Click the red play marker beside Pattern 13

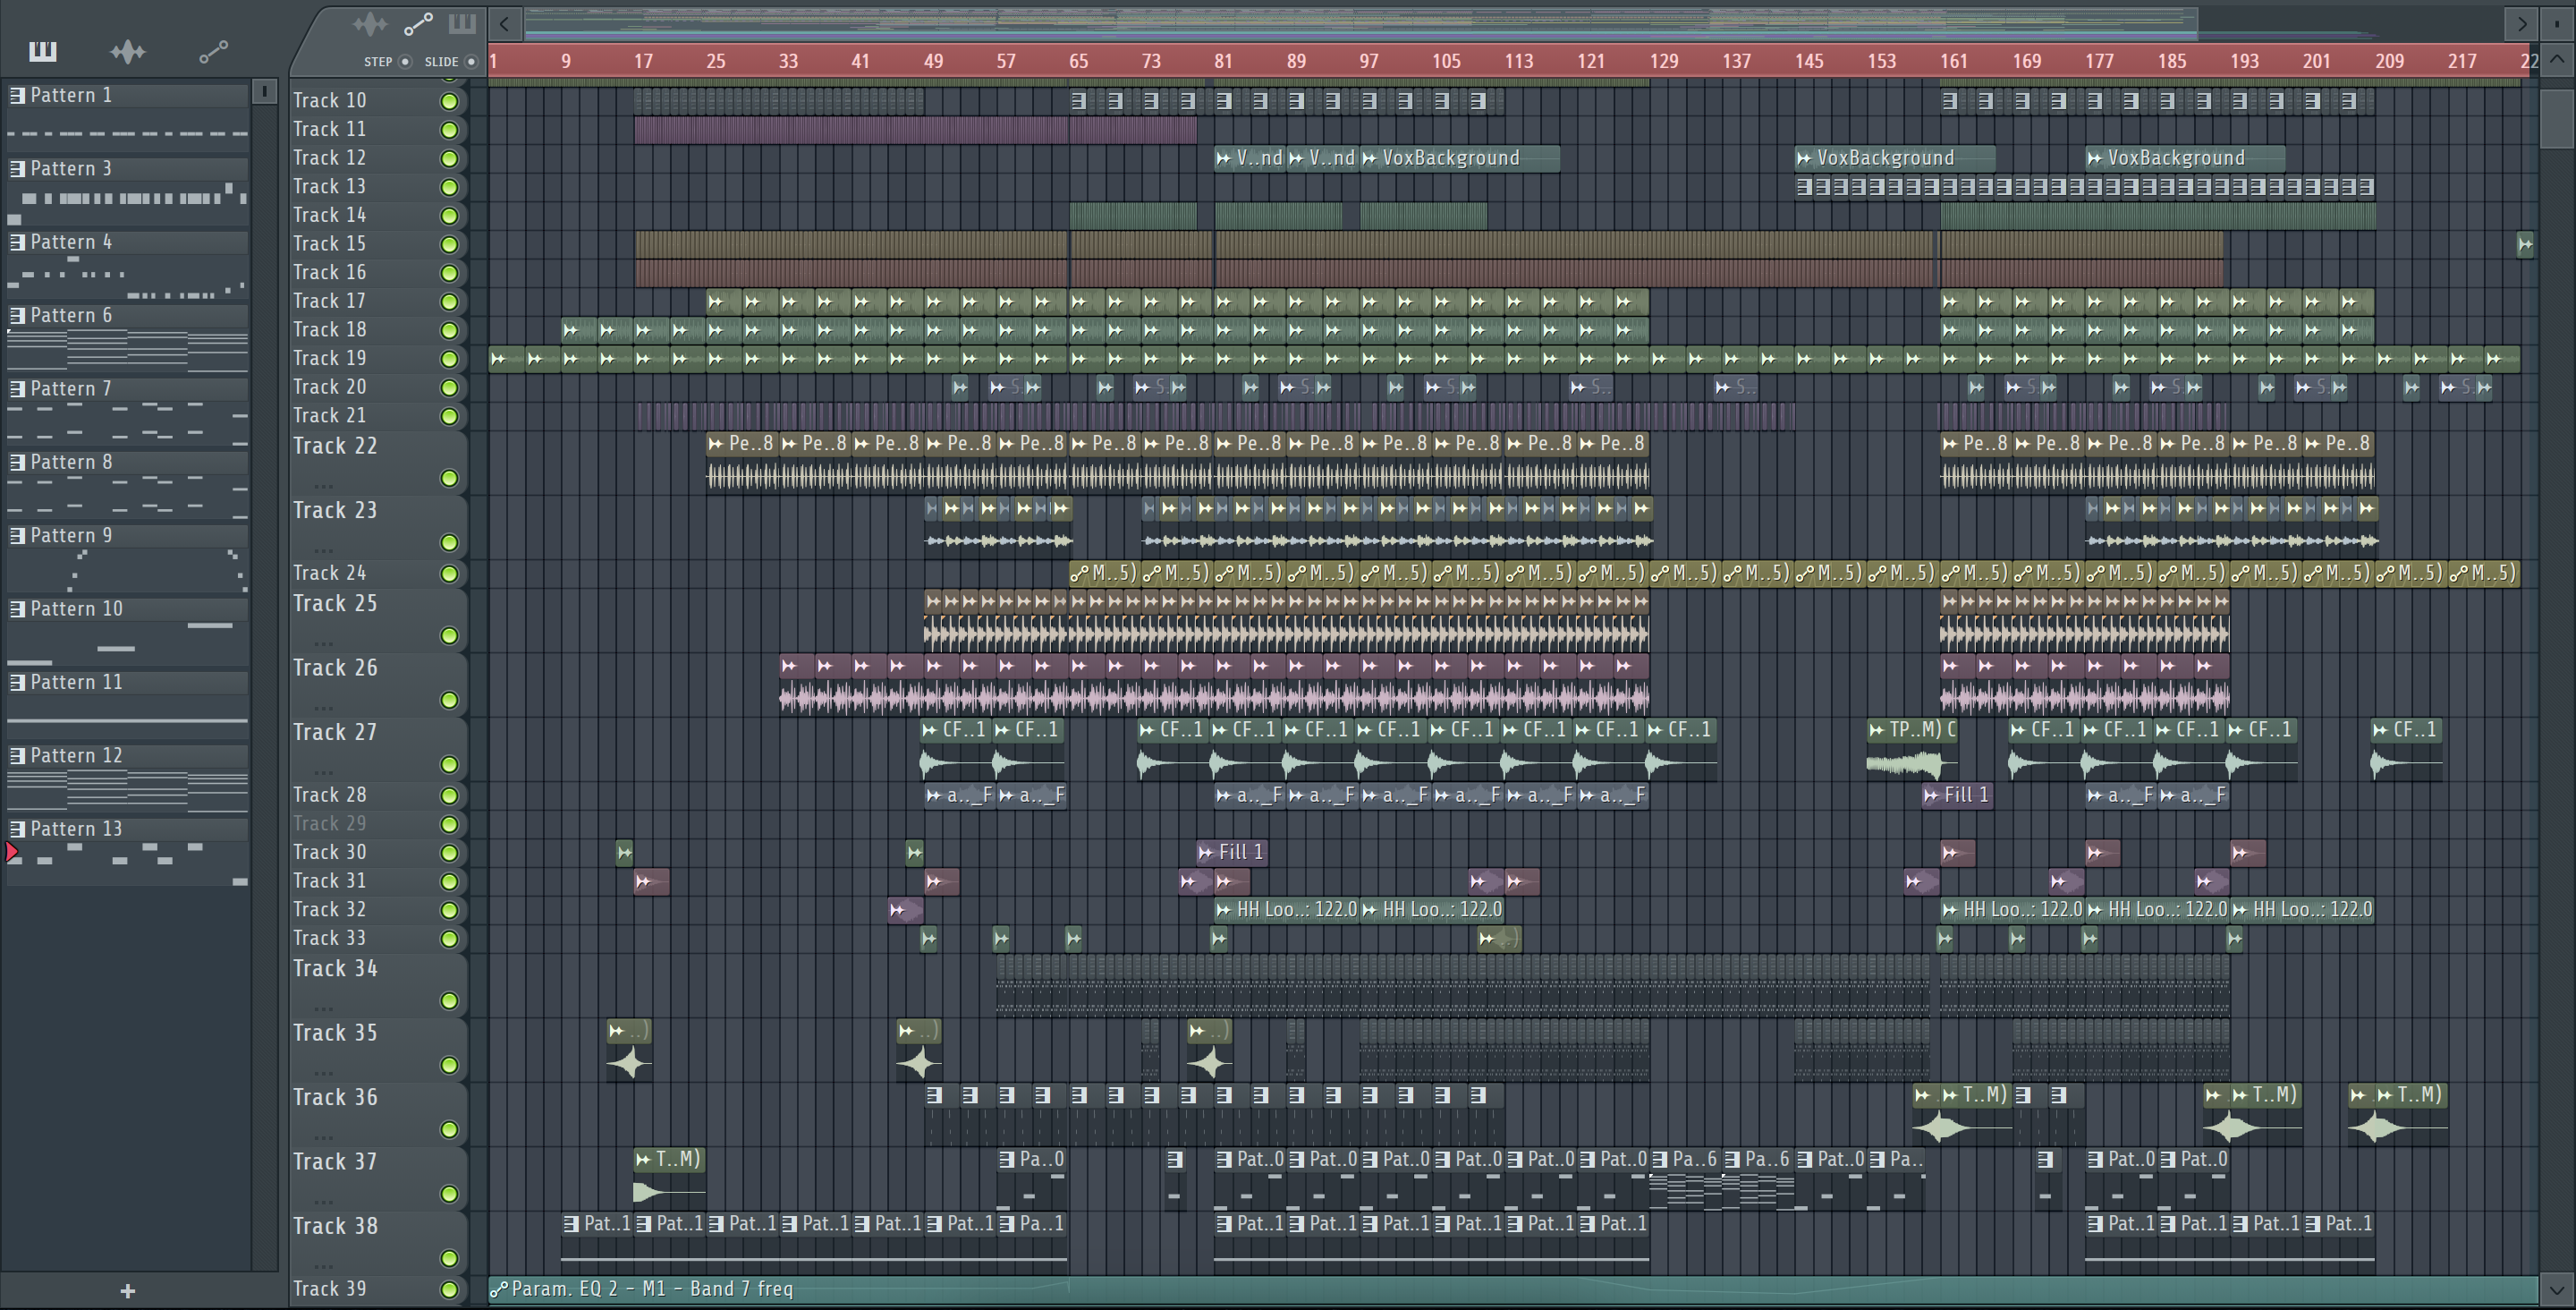[12, 853]
